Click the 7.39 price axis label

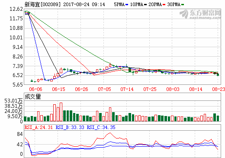point(18,66)
